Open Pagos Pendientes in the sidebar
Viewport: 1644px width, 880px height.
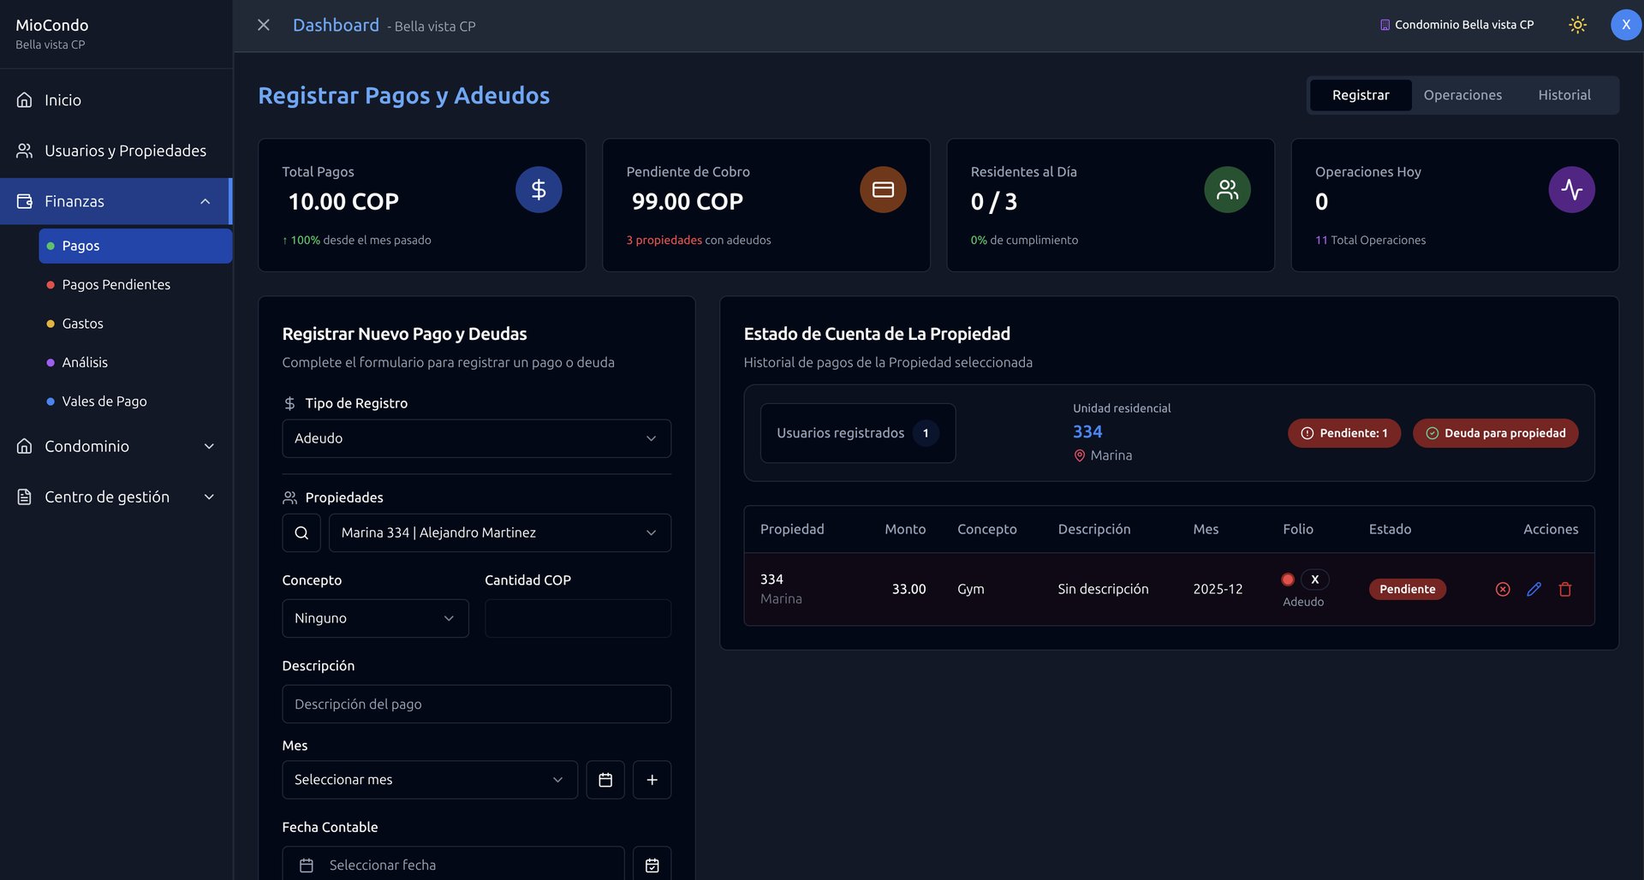click(x=135, y=284)
